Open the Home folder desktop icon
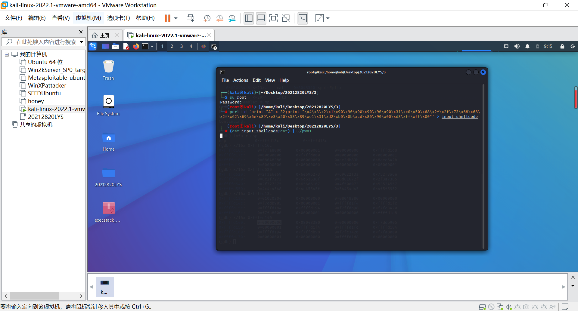This screenshot has width=578, height=311. (108, 141)
